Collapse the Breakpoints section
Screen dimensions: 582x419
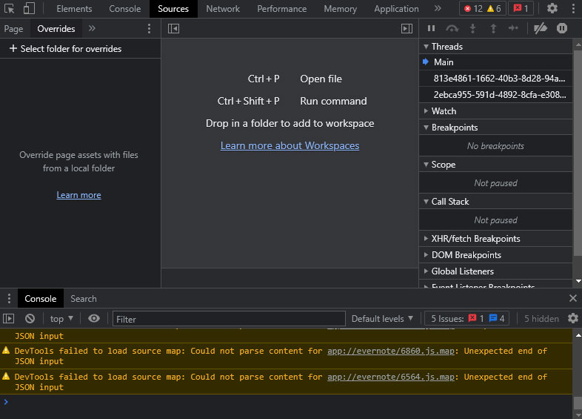click(495, 128)
